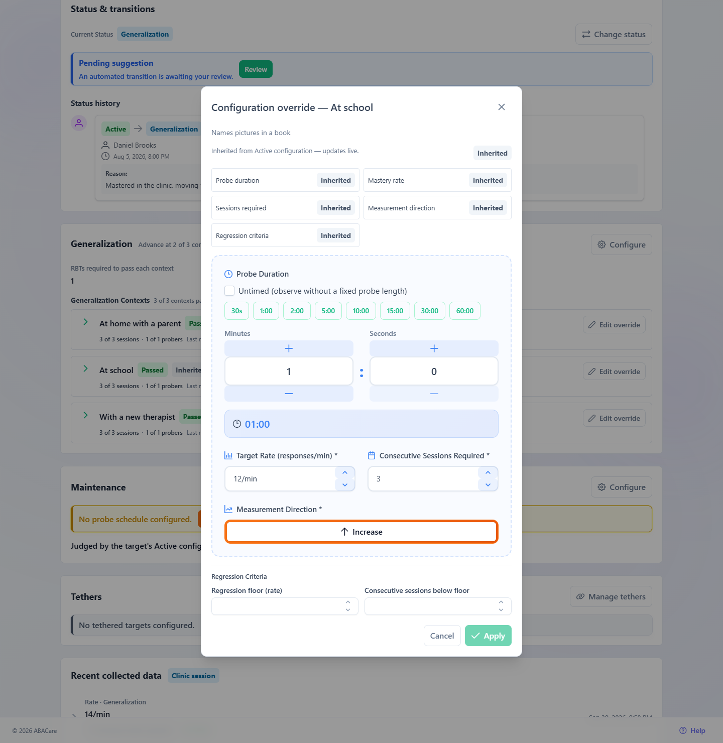
Task: Decrease seconds with the minus button
Action: (x=434, y=394)
